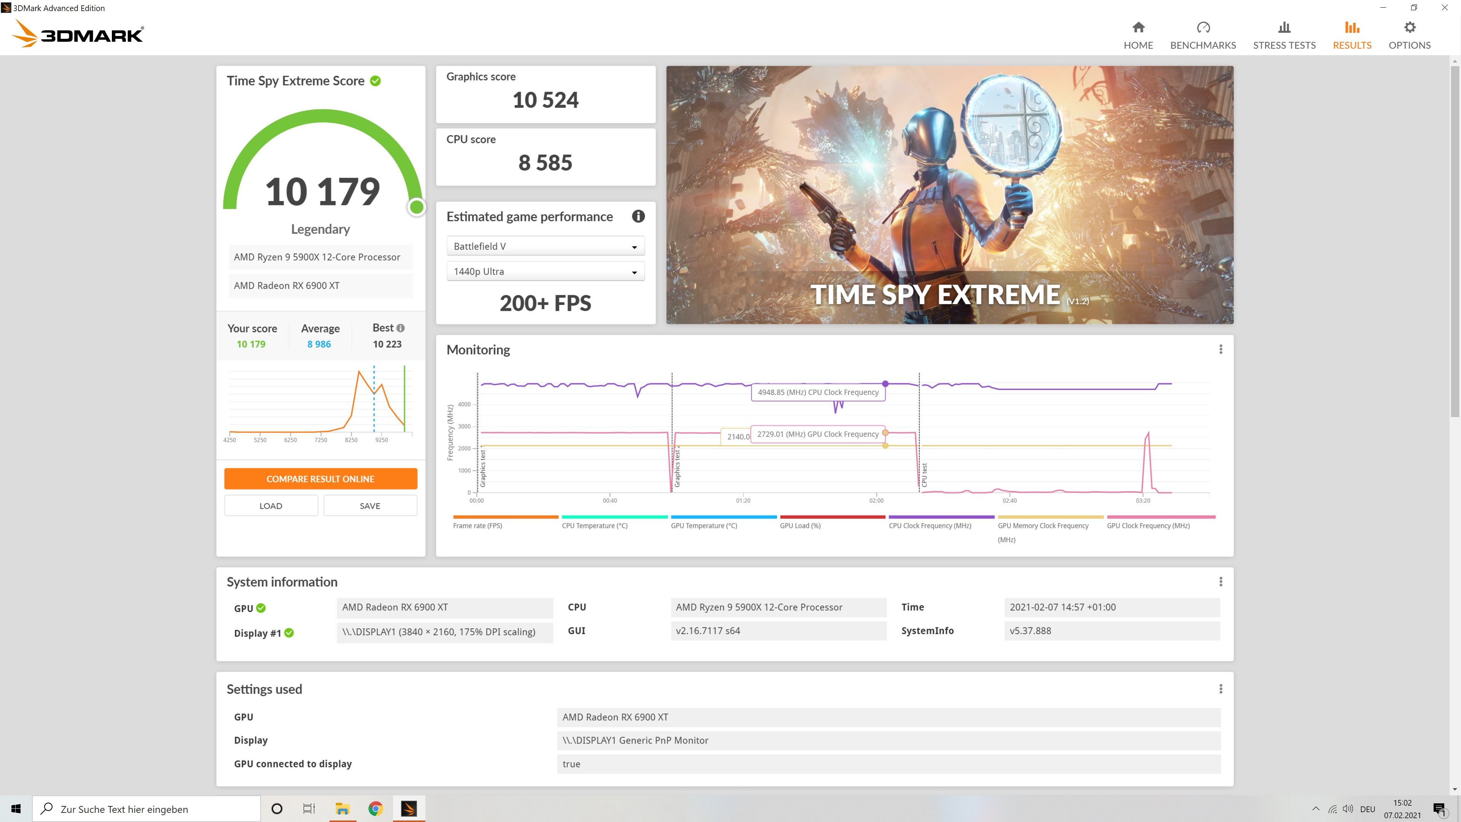The image size is (1461, 822).
Task: Open the Monitoring panel three-dot menu
Action: 1221,349
